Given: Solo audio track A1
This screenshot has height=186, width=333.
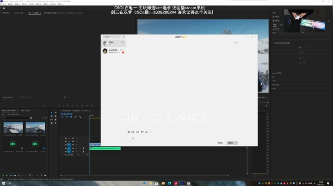Looking at the screenshot, I should (80, 148).
